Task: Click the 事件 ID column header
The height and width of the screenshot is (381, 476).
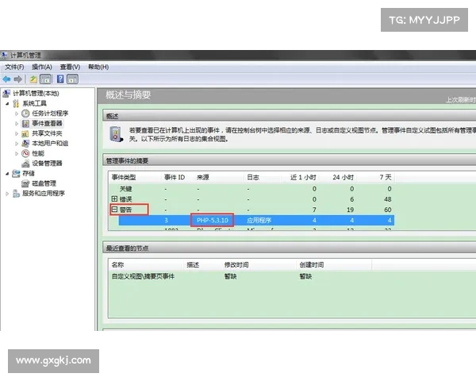Action: [x=177, y=178]
